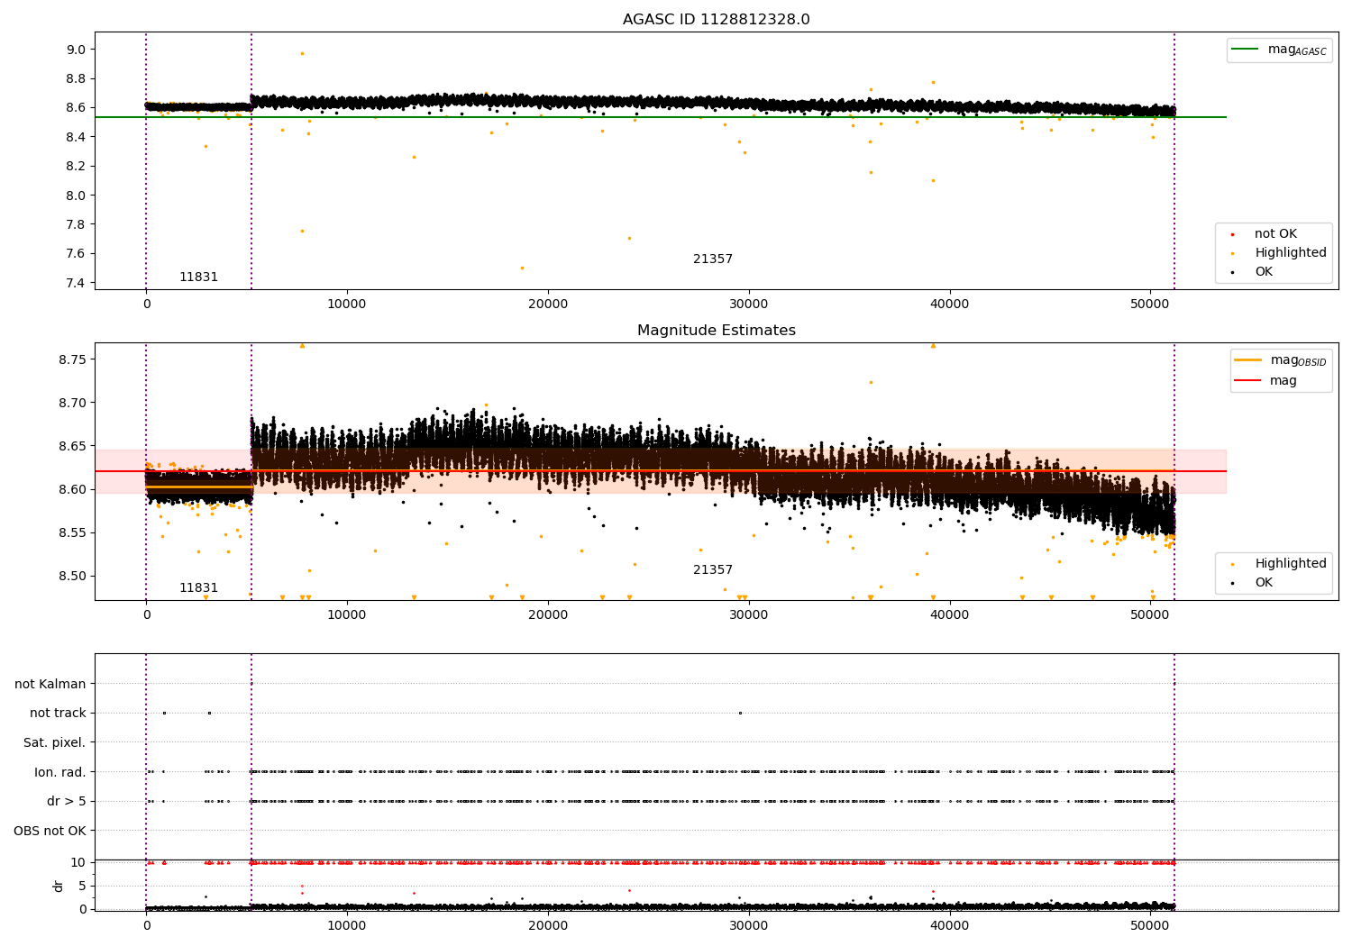
Task: Click the 'Sat. pixel.' axis label
Action: click(54, 743)
